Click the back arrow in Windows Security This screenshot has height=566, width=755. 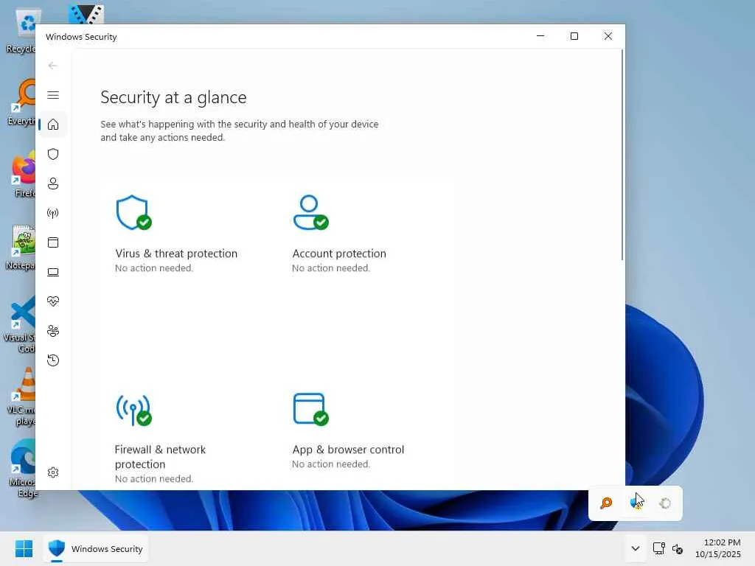(x=52, y=66)
